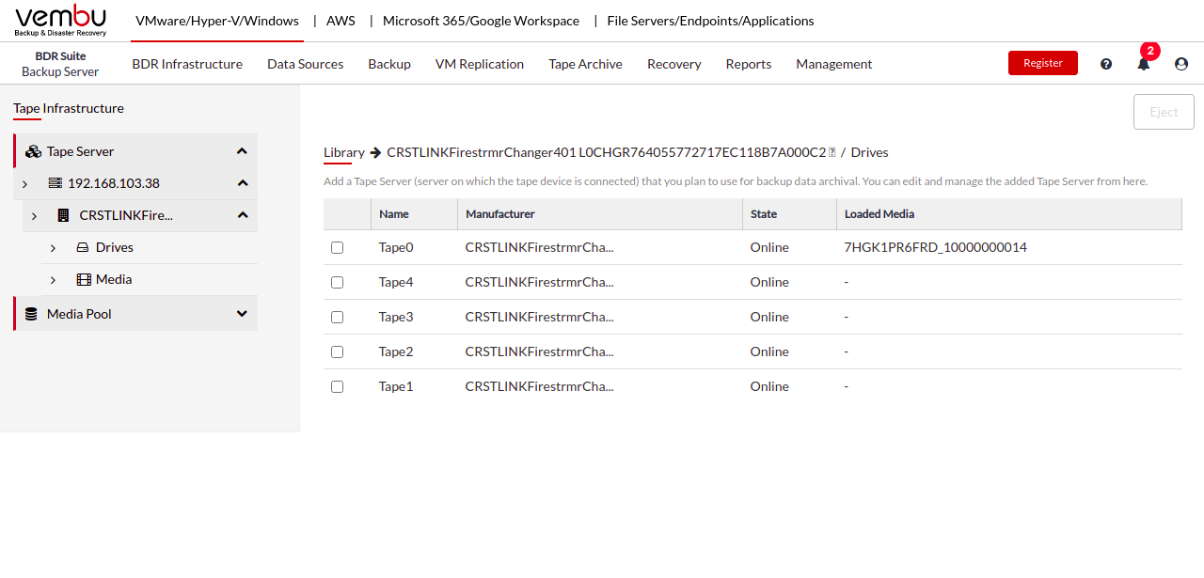The width and height of the screenshot is (1204, 578).
Task: Click the red Register button
Action: [x=1043, y=63]
